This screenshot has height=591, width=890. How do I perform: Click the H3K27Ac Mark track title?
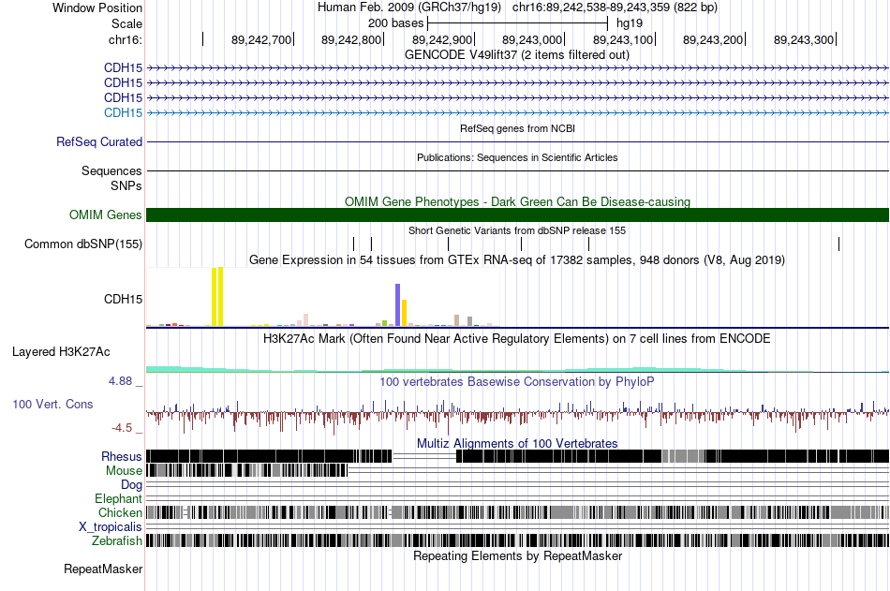516,339
